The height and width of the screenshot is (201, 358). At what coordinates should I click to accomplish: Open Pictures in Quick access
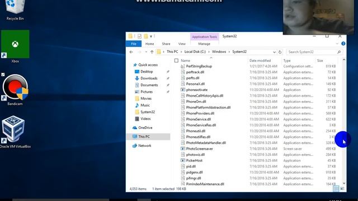(x=144, y=92)
